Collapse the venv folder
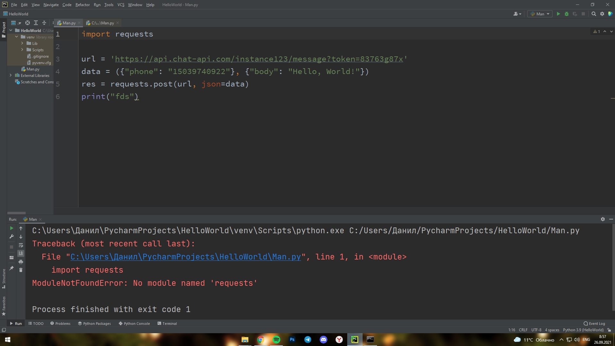The height and width of the screenshot is (346, 615). (x=17, y=37)
